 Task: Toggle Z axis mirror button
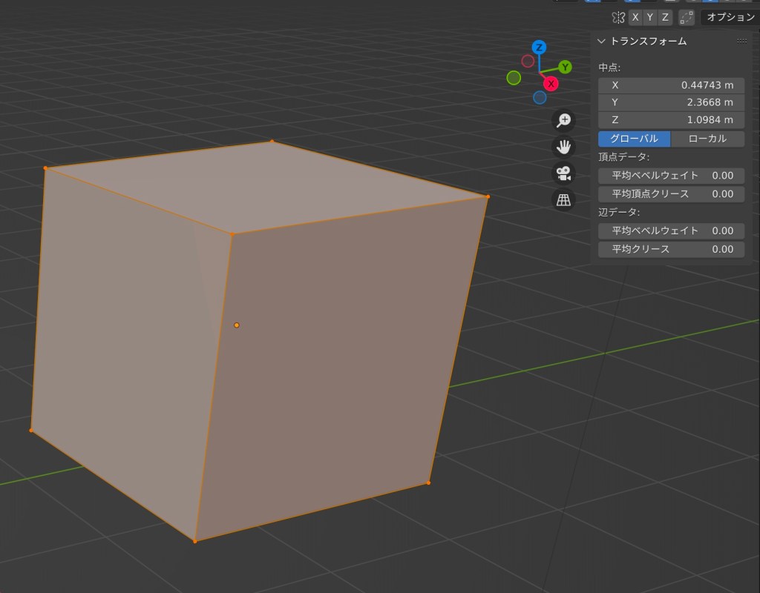tap(665, 17)
